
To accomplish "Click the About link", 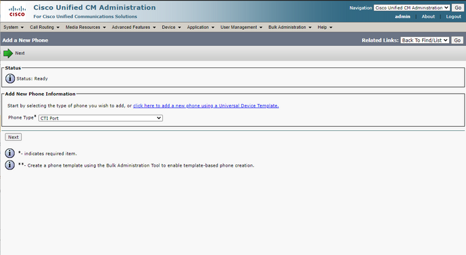I will 428,17.
